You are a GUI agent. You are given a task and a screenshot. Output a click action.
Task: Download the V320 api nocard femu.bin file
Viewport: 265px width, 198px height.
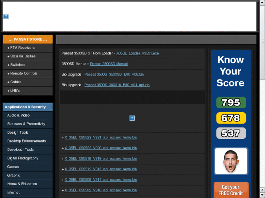coord(101,148)
